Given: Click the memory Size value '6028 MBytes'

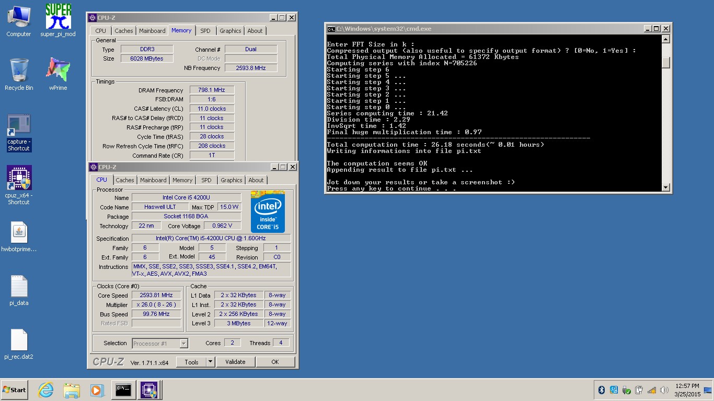Looking at the screenshot, I should [x=146, y=58].
